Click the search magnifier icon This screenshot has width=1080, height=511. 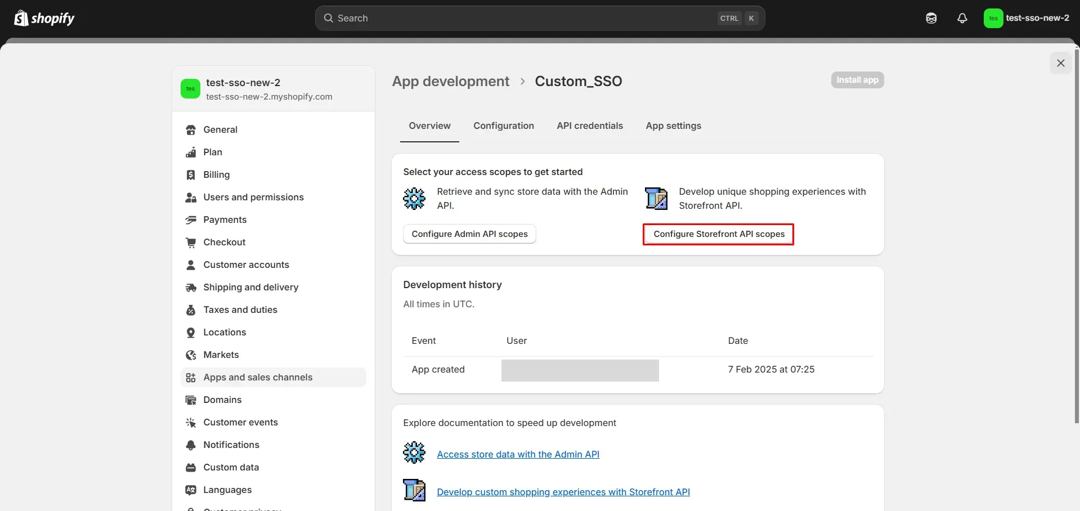coord(328,18)
